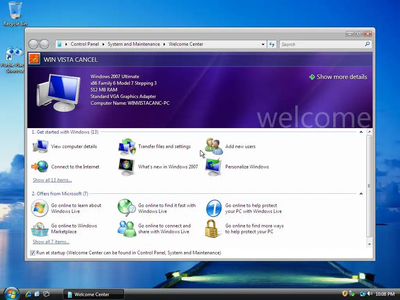This screenshot has height=300, width=400.
Task: Click the taskbar clock showing 10:08 PM
Action: (385, 294)
